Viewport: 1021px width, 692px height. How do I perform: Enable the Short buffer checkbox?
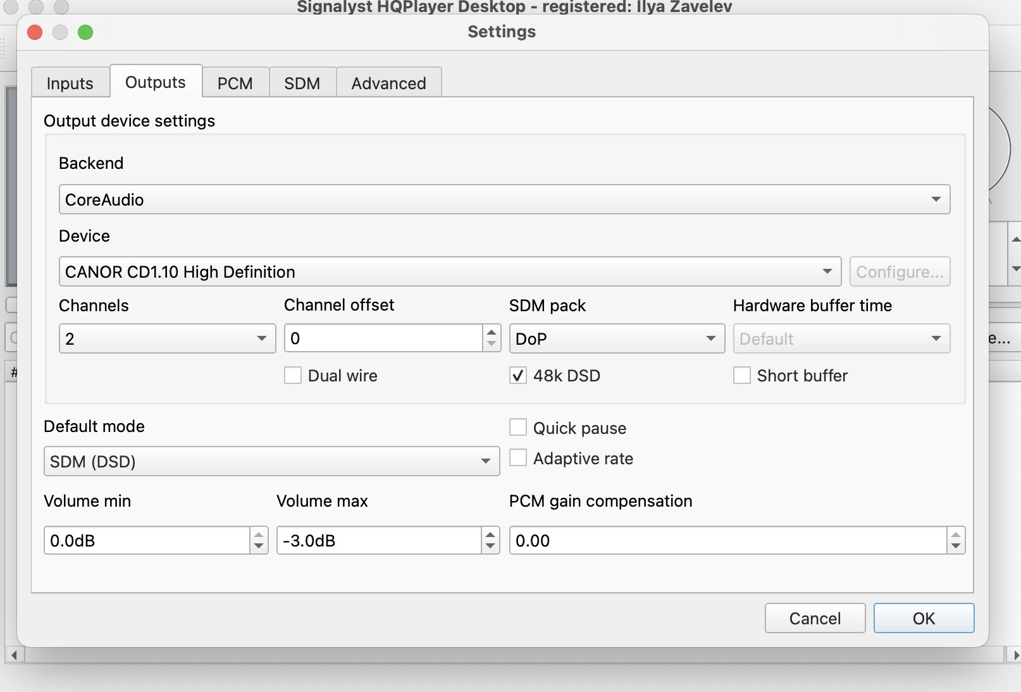pos(742,375)
